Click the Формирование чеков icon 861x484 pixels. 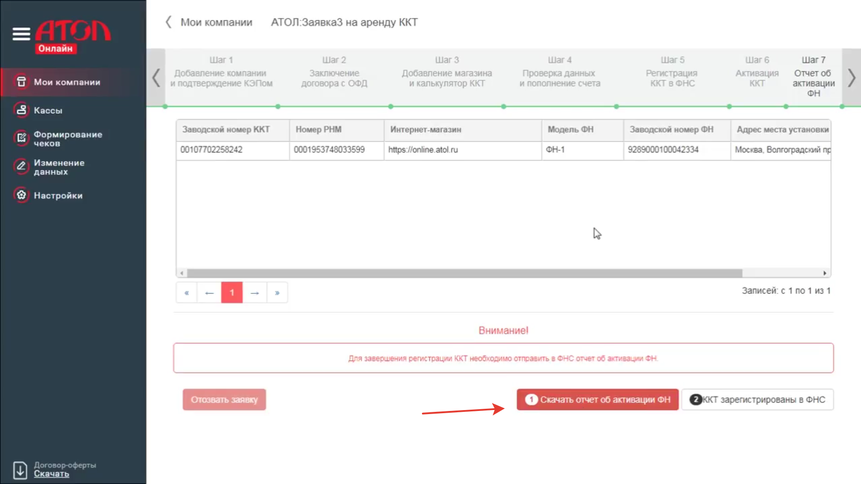21,138
